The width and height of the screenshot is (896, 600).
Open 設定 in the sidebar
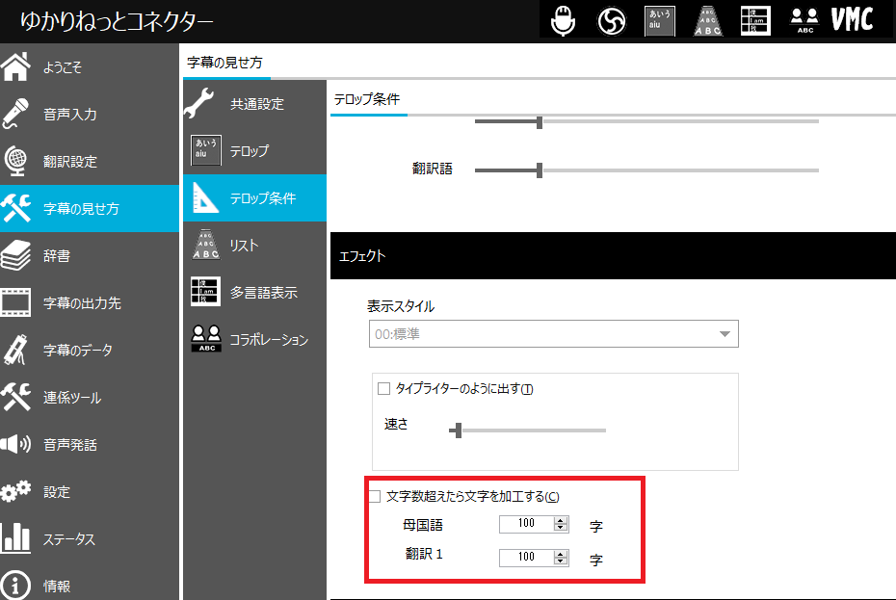[x=90, y=491]
